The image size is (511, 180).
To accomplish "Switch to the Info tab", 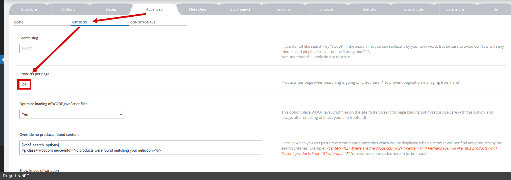I will tap(495, 9).
